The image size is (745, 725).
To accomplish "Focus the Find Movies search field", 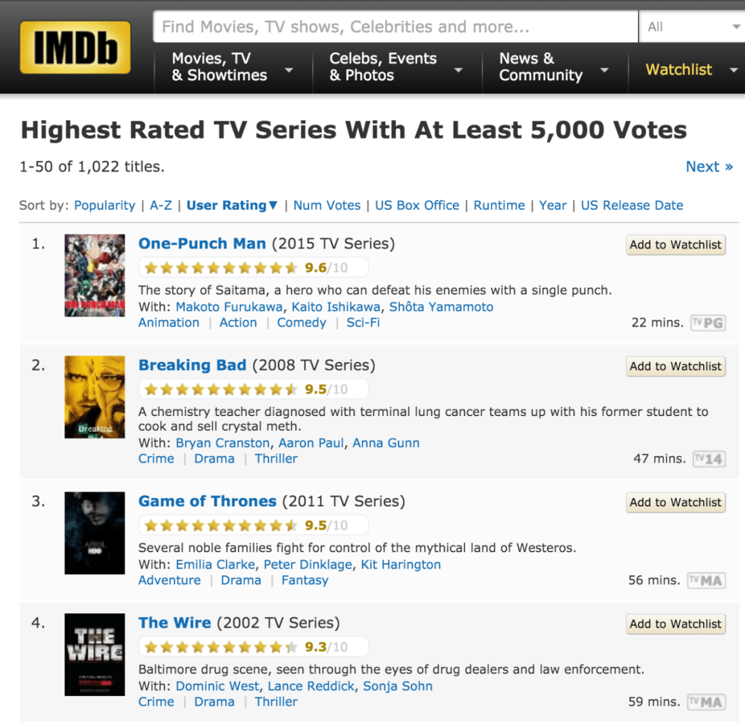I will [396, 27].
